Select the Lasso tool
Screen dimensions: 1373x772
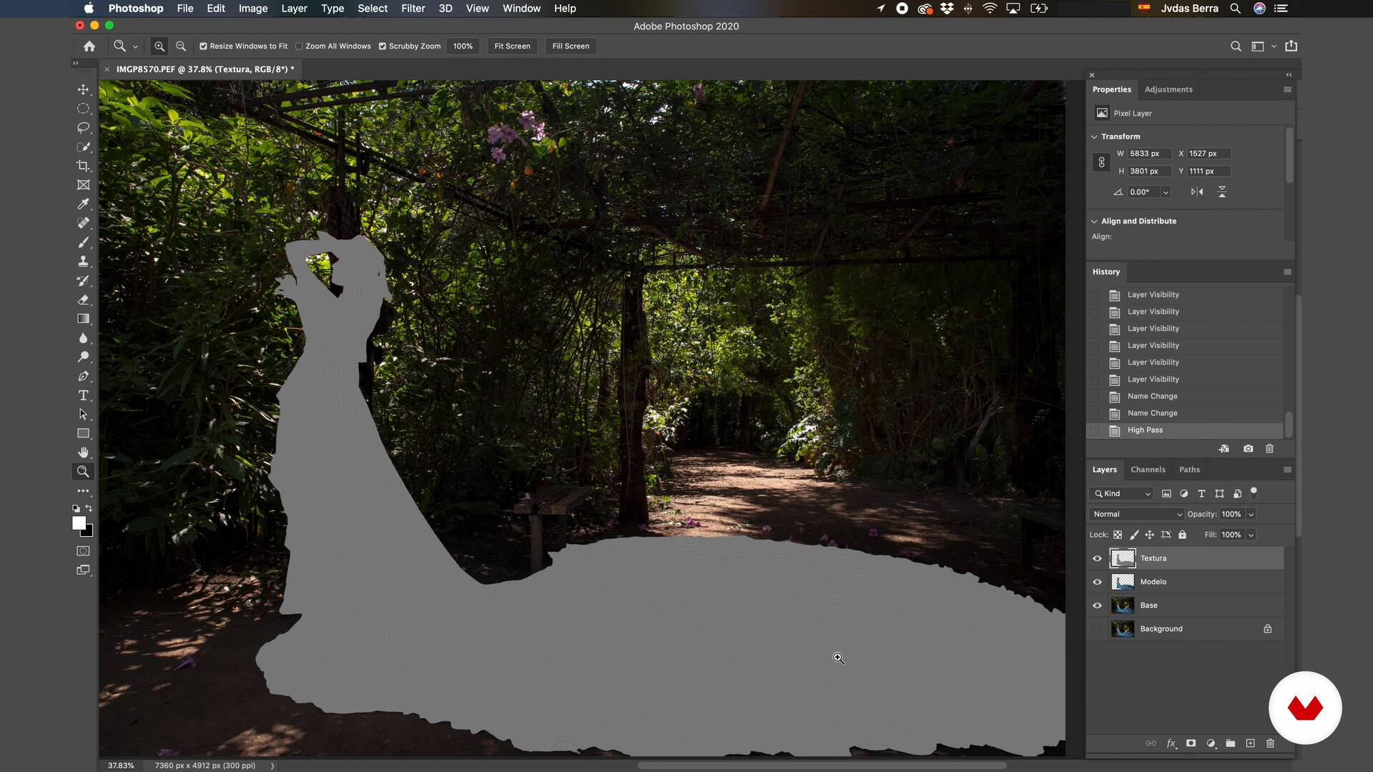tap(83, 128)
